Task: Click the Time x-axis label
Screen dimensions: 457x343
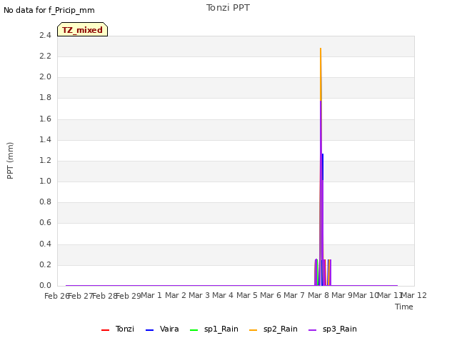Action: [404, 307]
